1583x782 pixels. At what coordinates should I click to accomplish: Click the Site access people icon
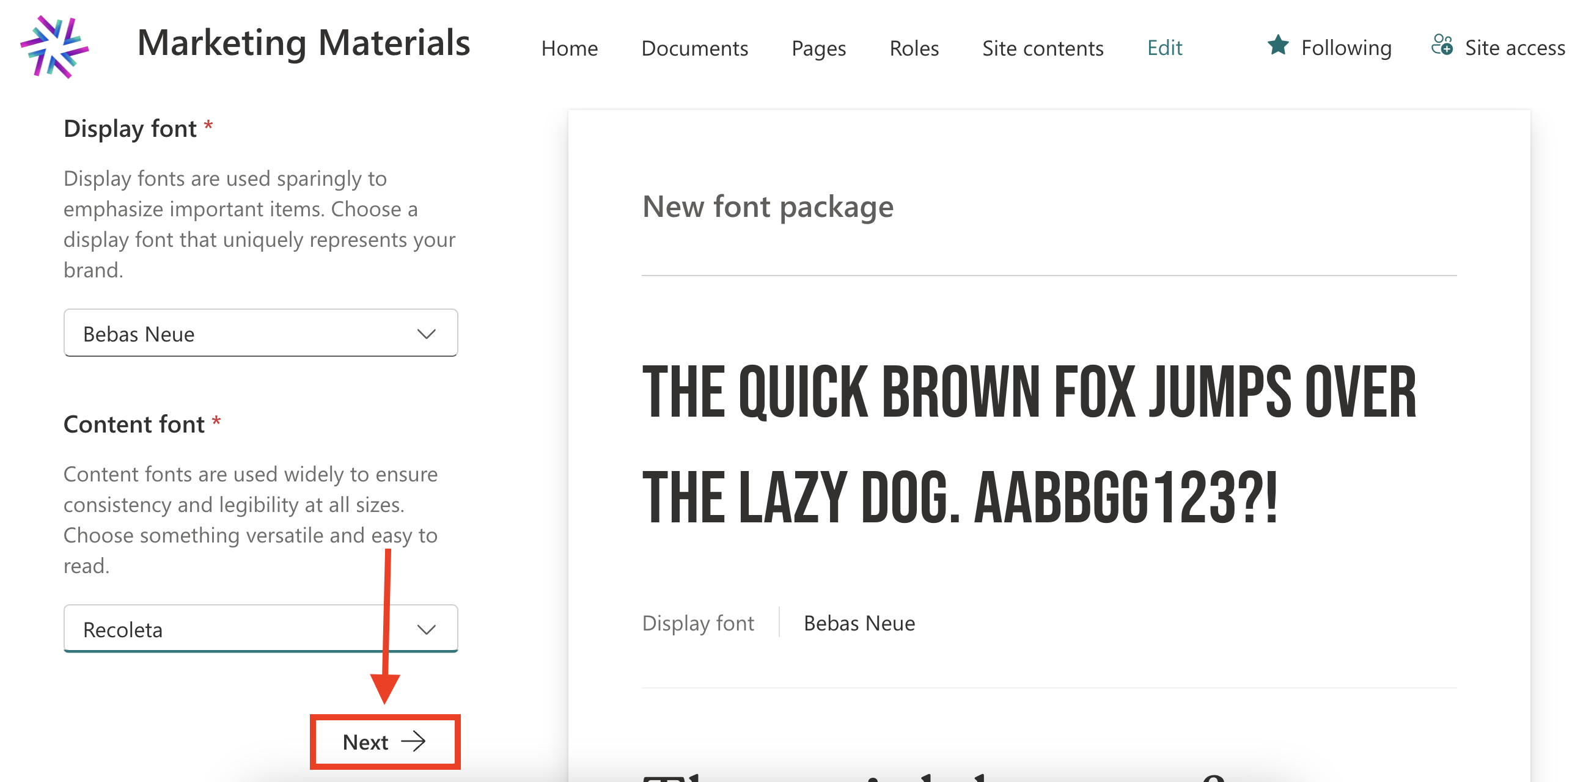[1441, 45]
